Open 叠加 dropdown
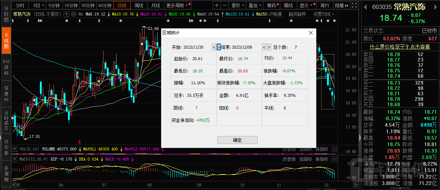Image resolution: width=440 pixels, height=190 pixels. [x=255, y=5]
